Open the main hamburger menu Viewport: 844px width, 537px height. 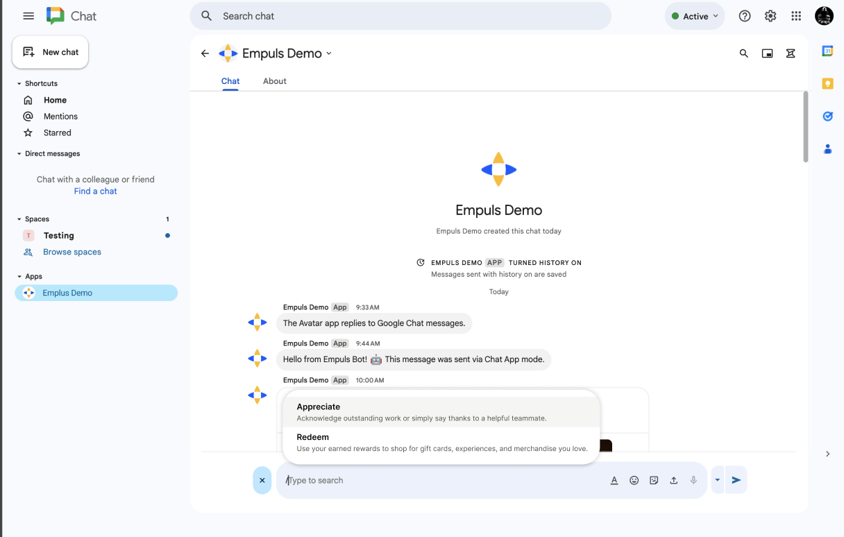[28, 16]
